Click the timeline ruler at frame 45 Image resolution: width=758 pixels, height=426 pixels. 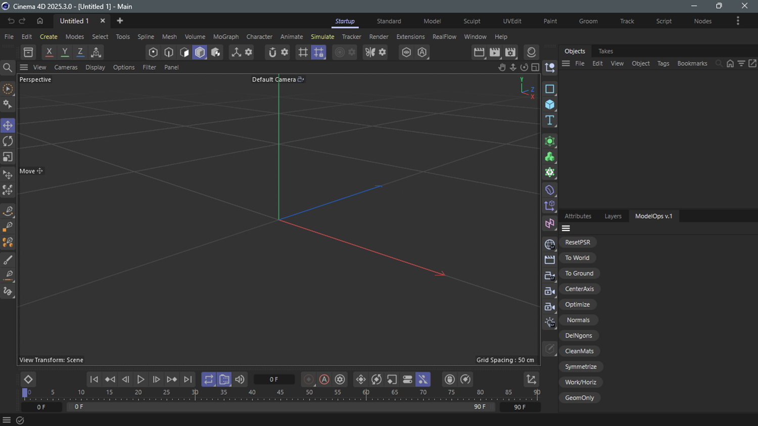[x=280, y=393]
